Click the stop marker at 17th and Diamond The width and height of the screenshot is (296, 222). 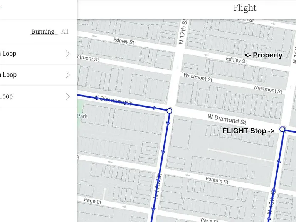169,111
